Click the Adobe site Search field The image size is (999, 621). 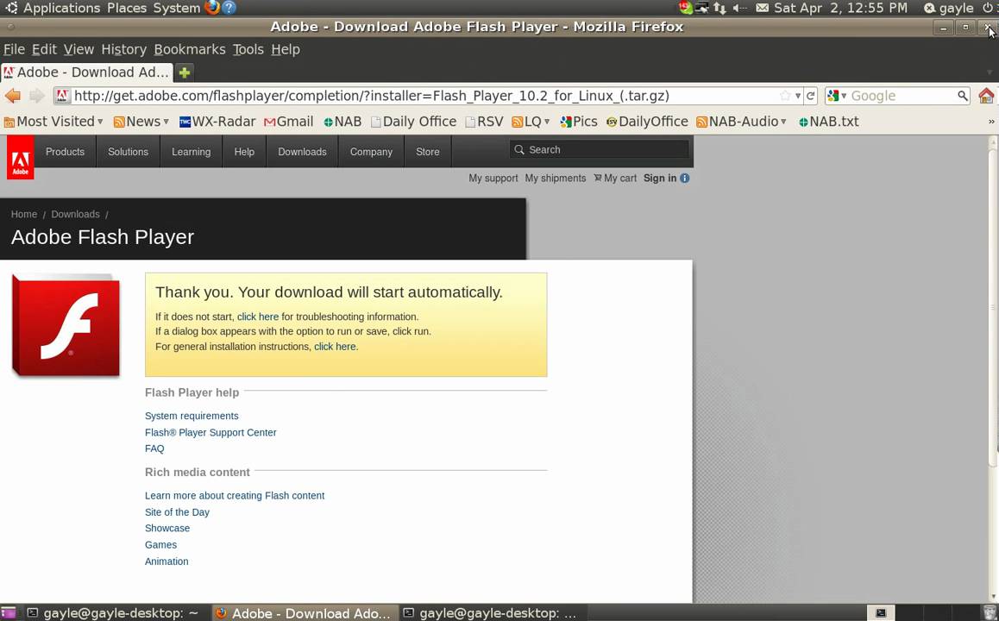pos(599,150)
